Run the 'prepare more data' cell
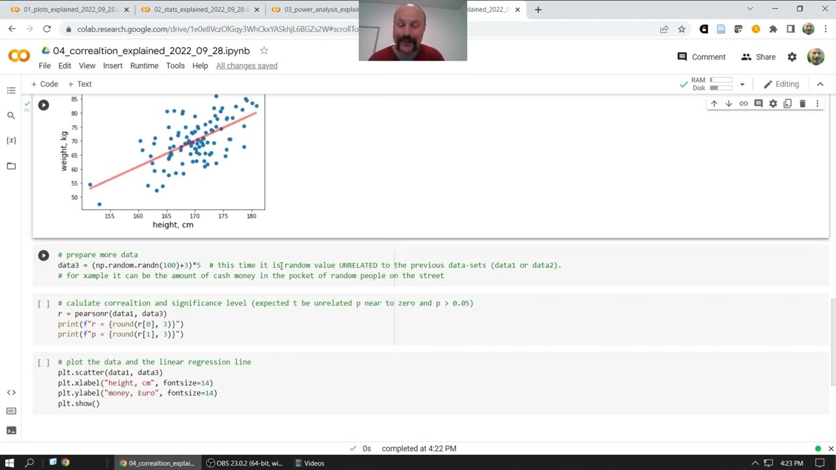Screen dimensions: 836x470 [43, 255]
